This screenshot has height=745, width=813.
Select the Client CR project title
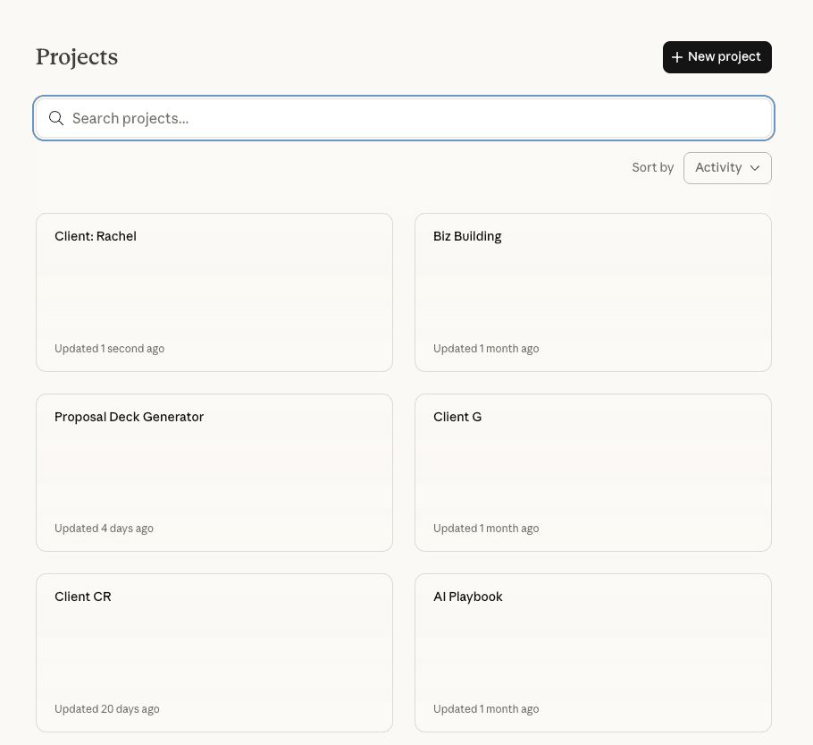tap(83, 597)
